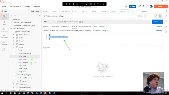Open the tab bar three-dot options menu

coord(137,11)
